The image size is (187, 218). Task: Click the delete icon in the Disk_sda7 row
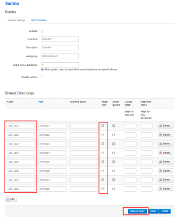pos(160,180)
